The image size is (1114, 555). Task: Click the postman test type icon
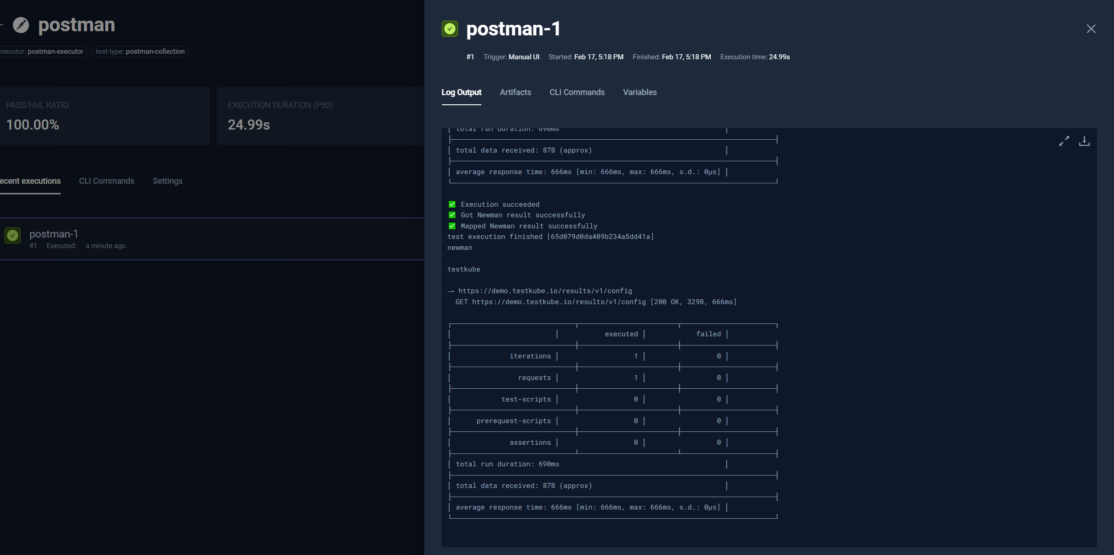coord(21,25)
